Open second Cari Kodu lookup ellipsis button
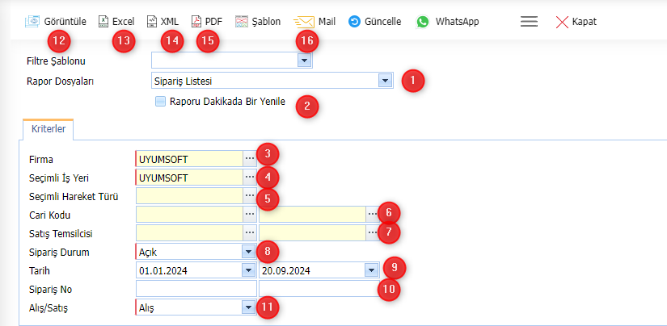Screen dimensions: 667x326 pos(373,215)
